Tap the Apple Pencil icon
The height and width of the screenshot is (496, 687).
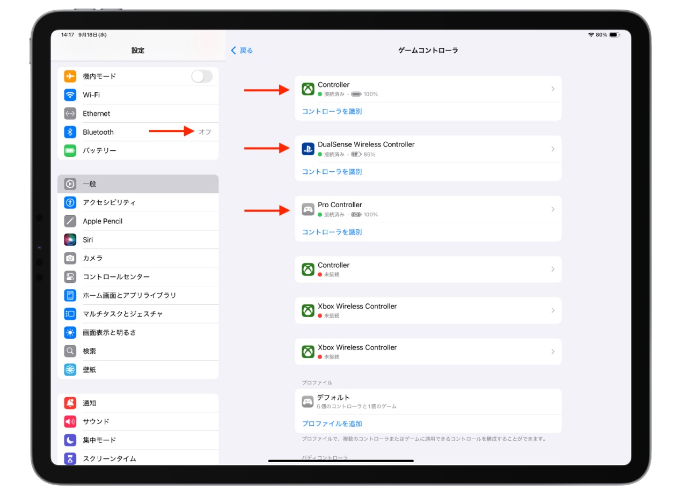[70, 221]
